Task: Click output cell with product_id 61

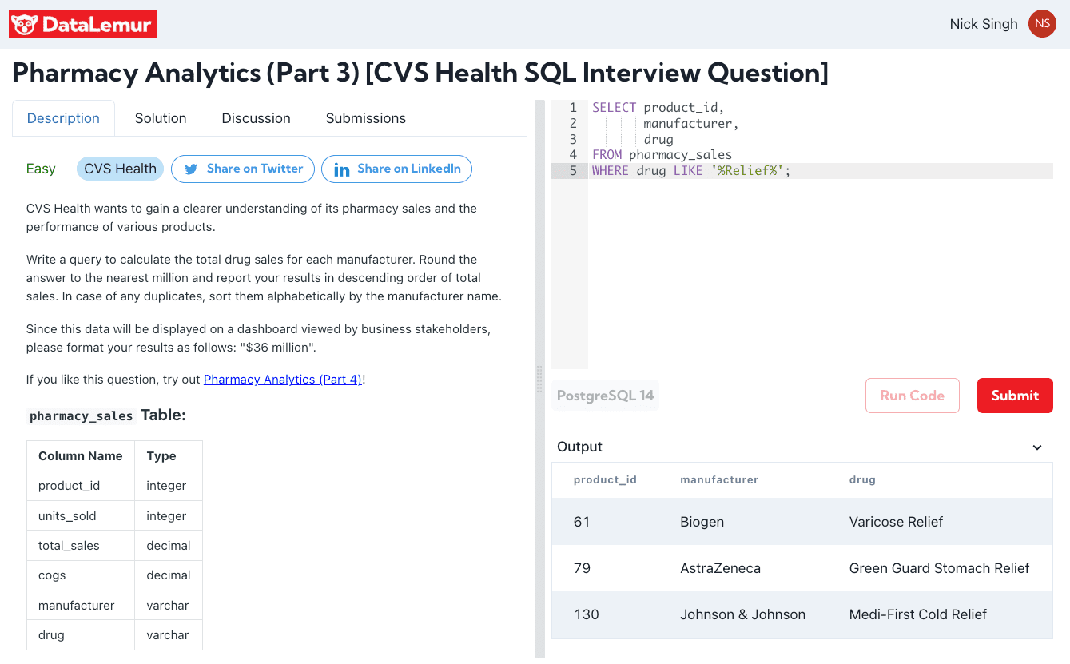Action: (582, 522)
